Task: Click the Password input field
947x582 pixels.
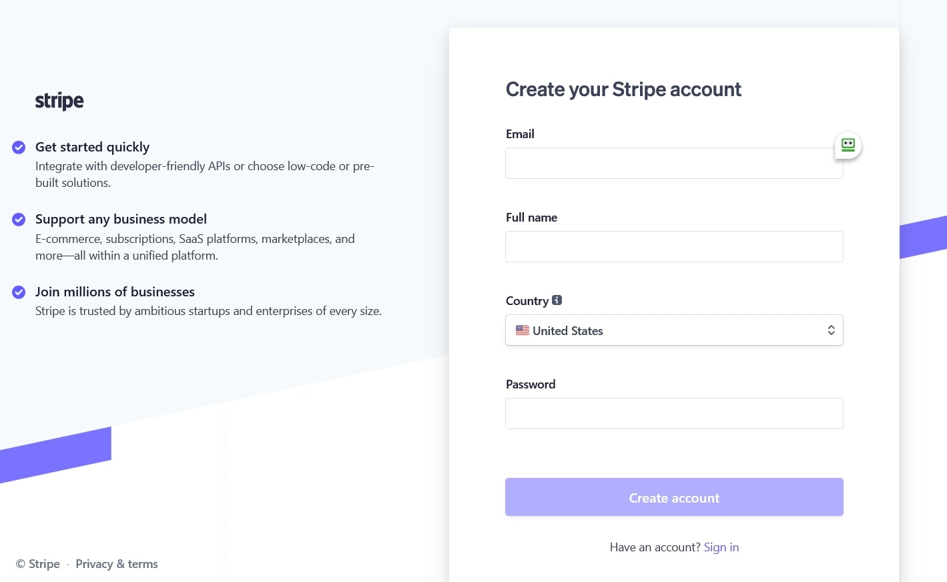Action: [x=674, y=413]
